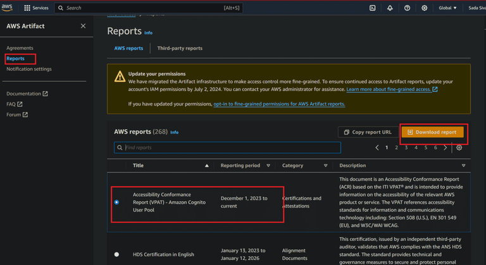486x265 pixels.
Task: Open table preferences gear icon
Action: pyautogui.click(x=459, y=147)
